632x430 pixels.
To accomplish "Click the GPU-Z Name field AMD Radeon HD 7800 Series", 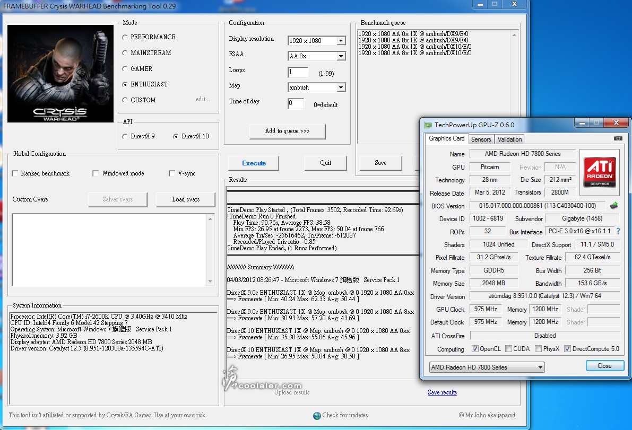I will click(x=522, y=154).
